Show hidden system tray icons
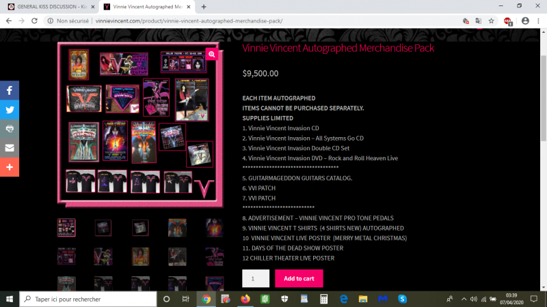The width and height of the screenshot is (547, 307). (464, 299)
